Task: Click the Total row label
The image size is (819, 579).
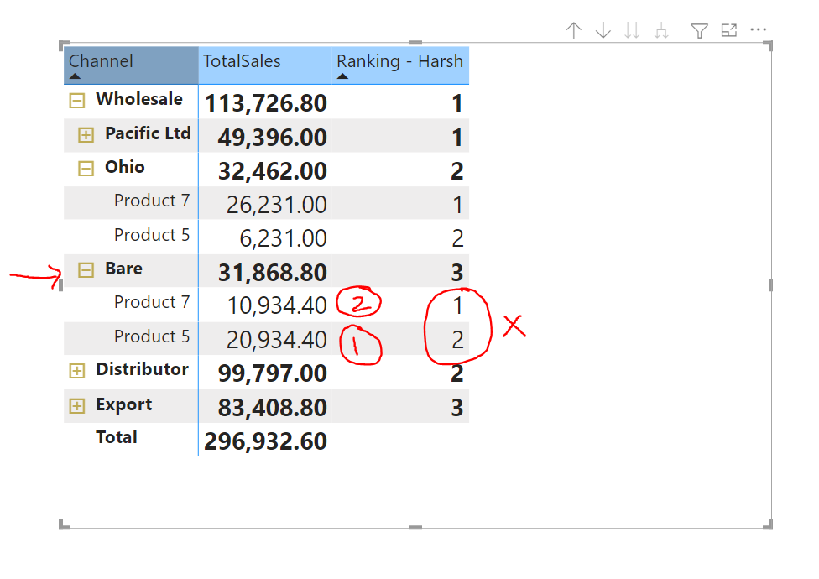Action: pos(117,437)
